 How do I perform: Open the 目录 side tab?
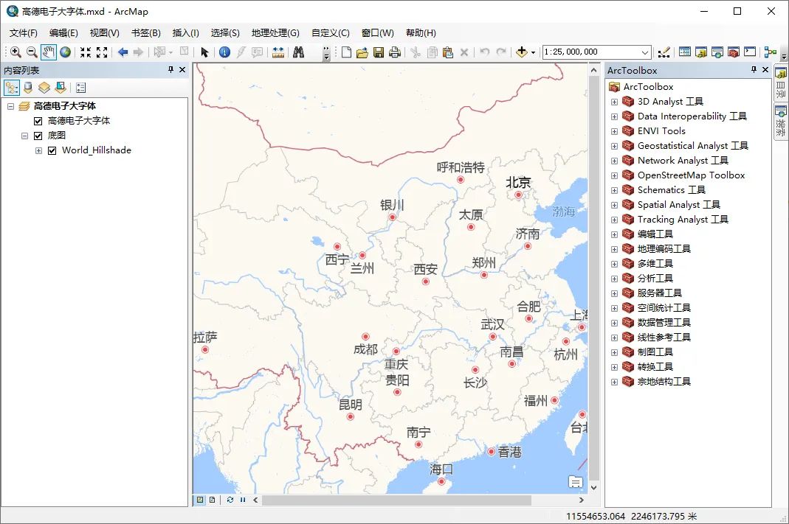(x=780, y=83)
